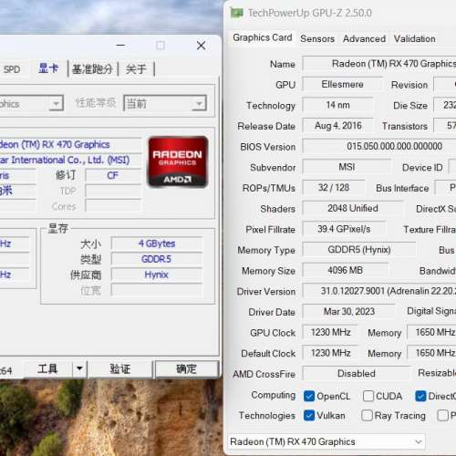
Task: Click the GPU field showing Ellesmere
Action: pyautogui.click(x=342, y=84)
